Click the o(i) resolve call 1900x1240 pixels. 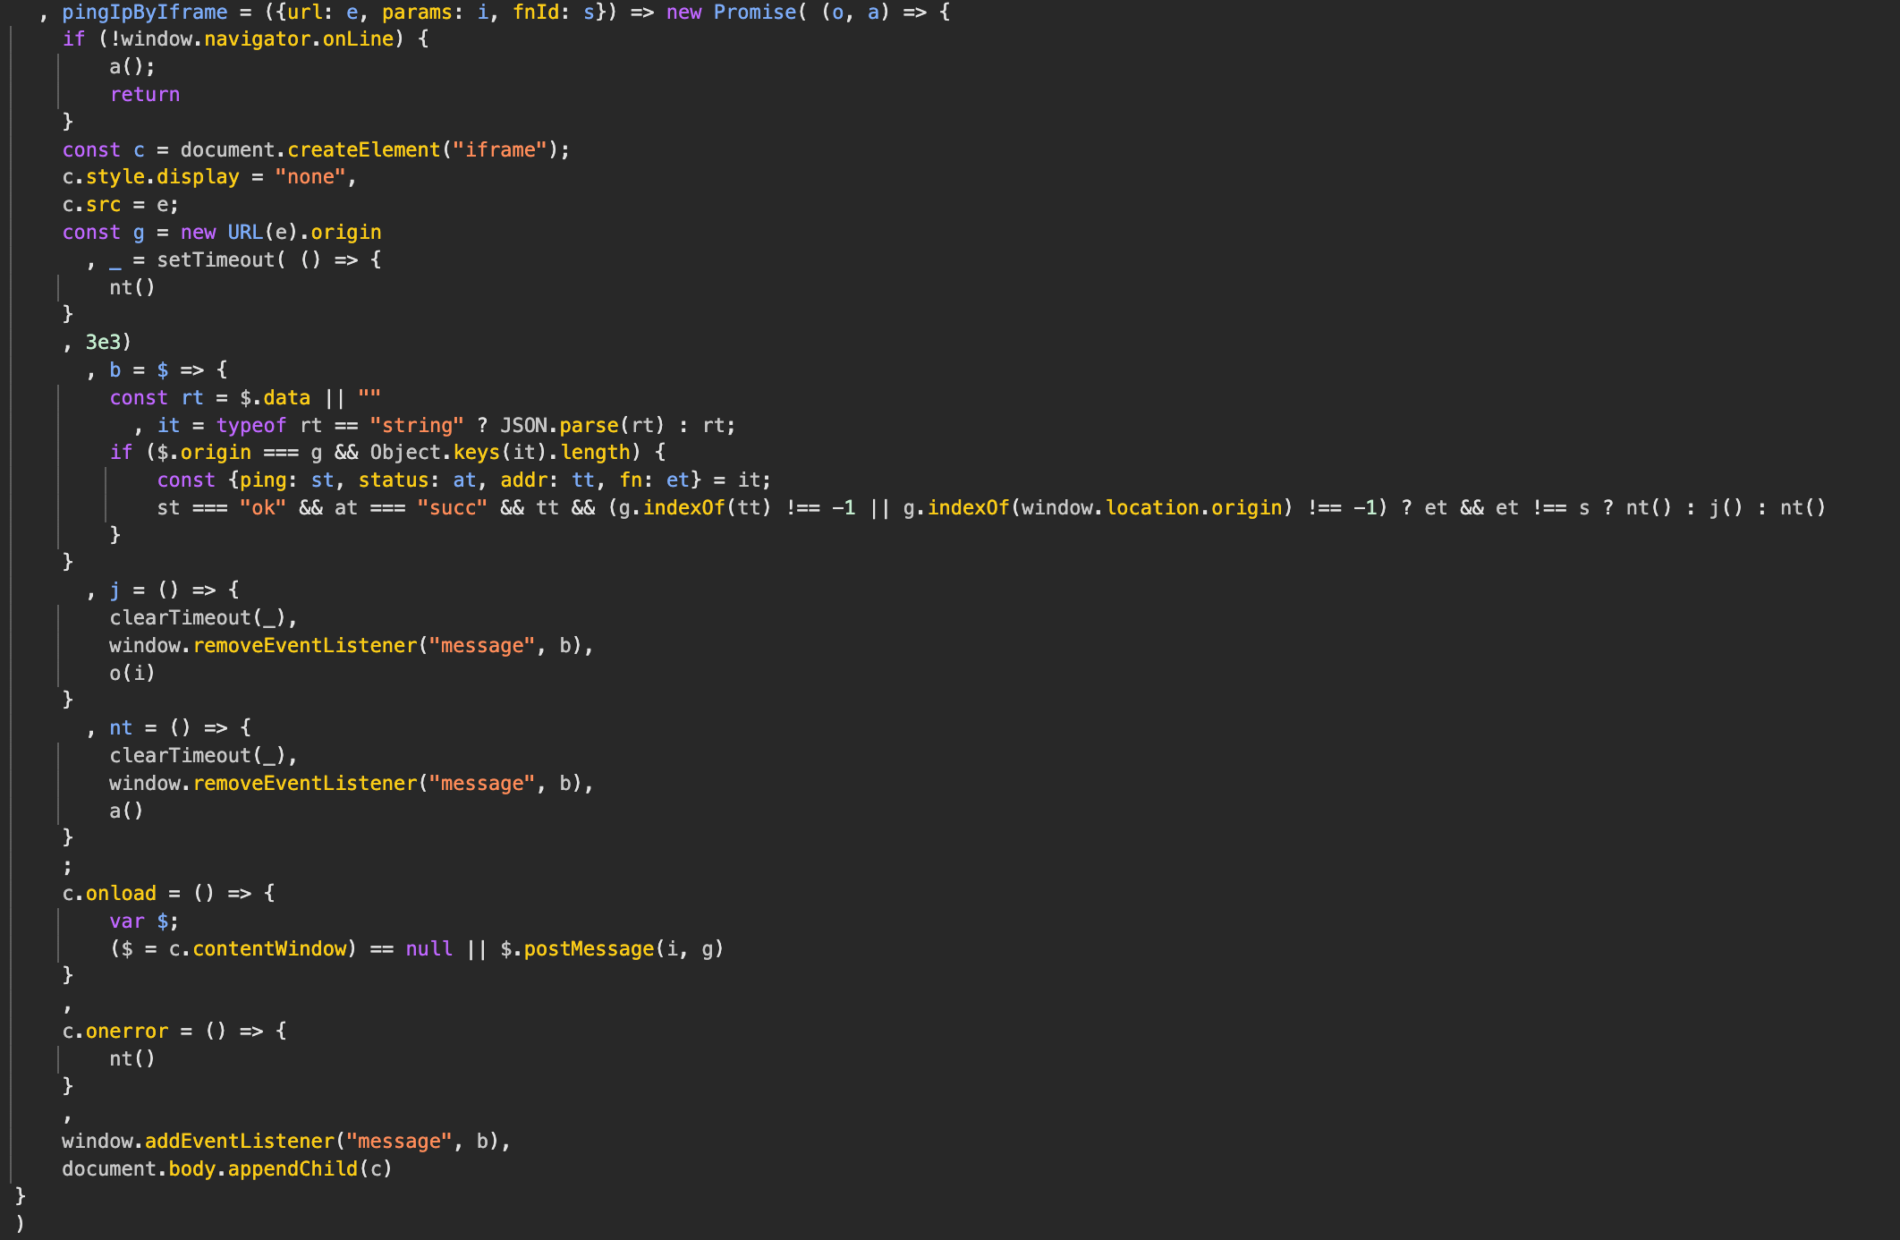point(131,673)
